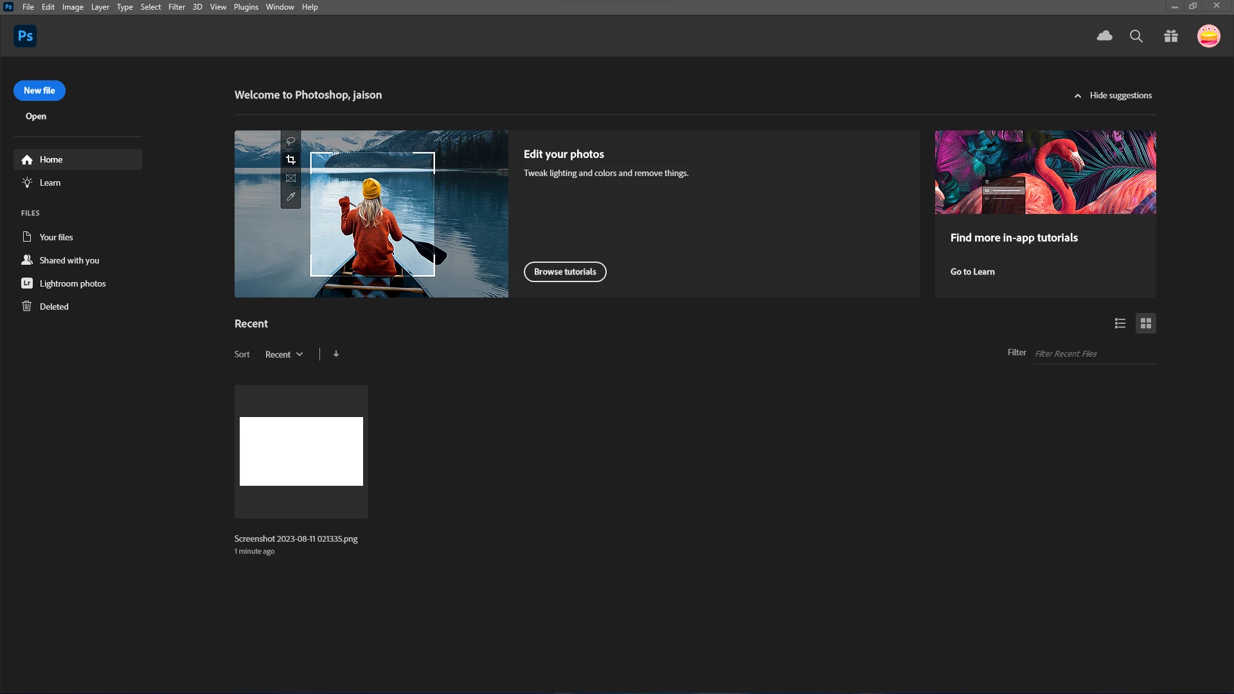Toggle sort direction arrow
1234x694 pixels.
[x=336, y=354]
